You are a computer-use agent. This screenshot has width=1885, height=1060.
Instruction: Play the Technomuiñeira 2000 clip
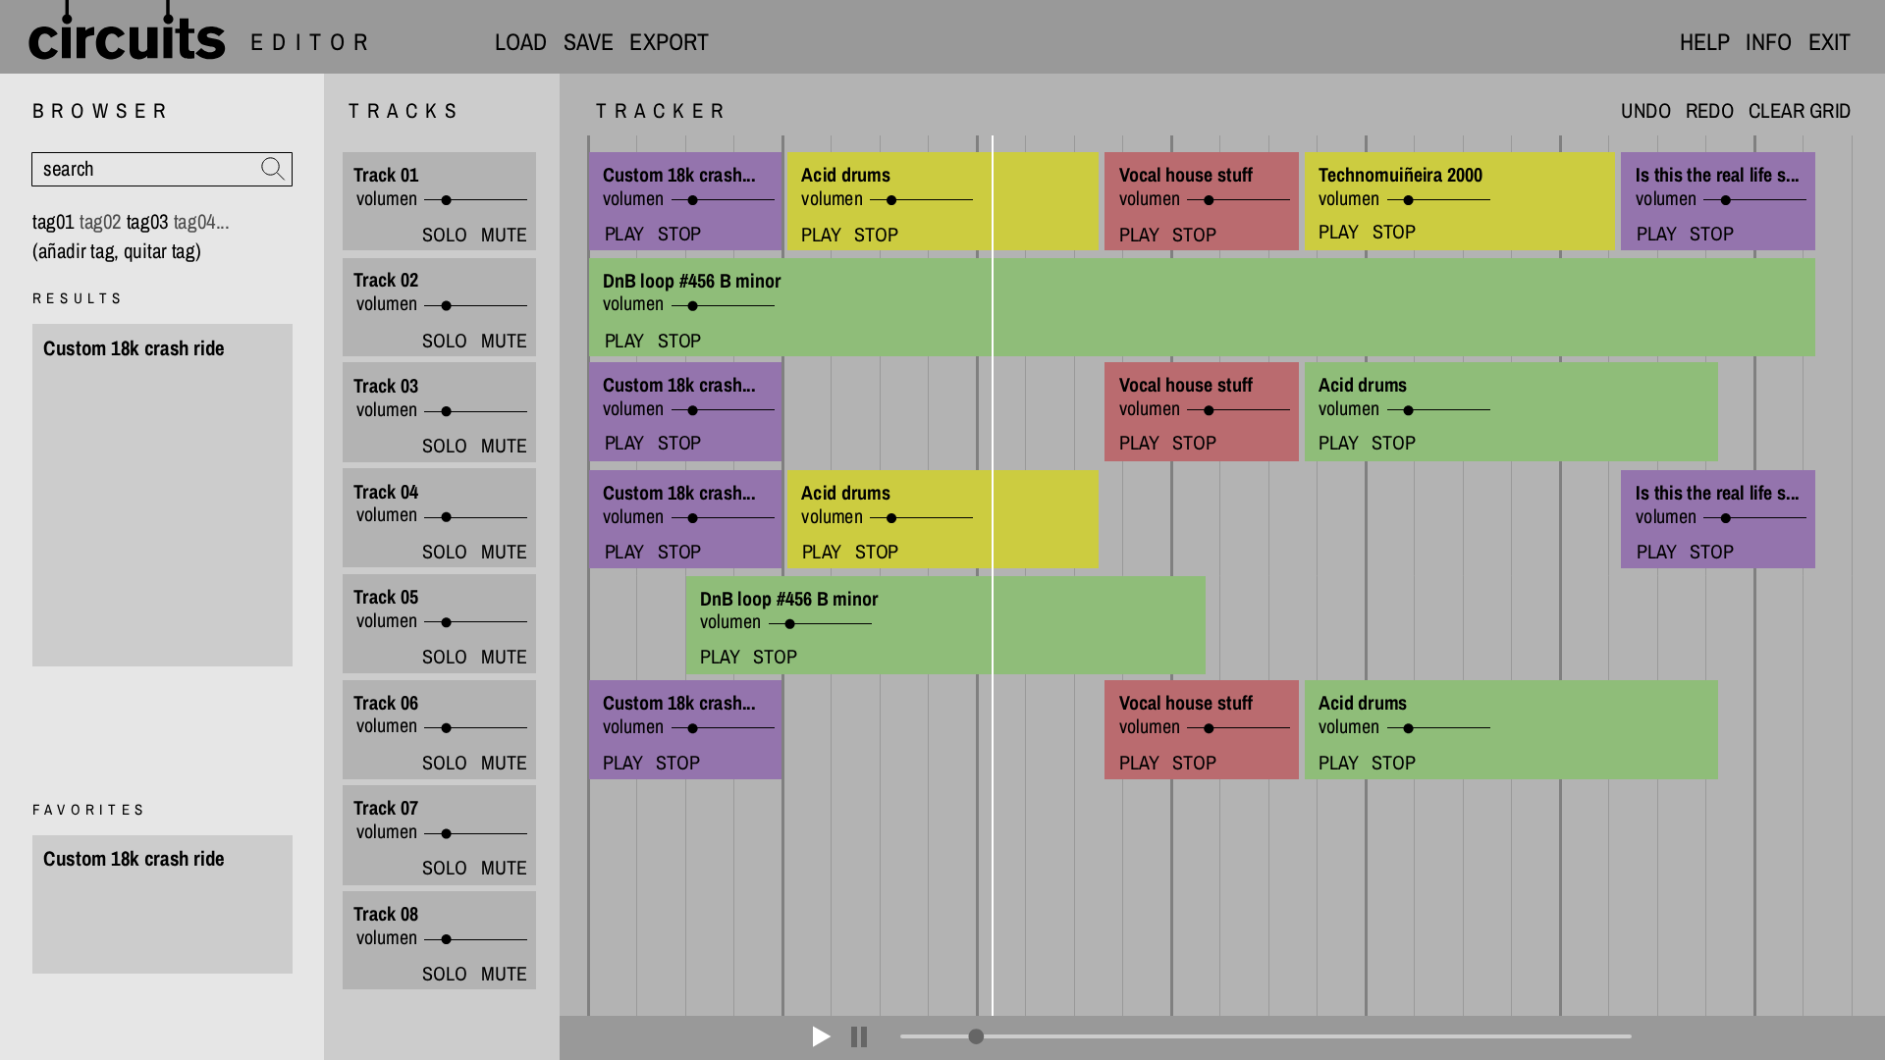[x=1338, y=232]
